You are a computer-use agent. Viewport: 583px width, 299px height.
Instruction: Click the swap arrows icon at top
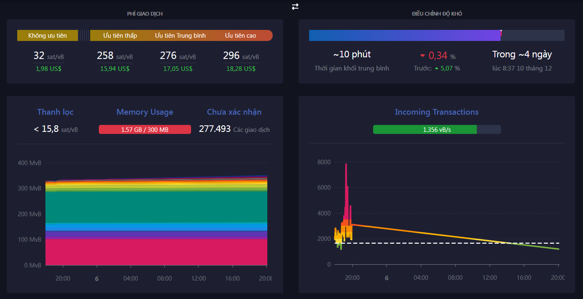click(295, 7)
